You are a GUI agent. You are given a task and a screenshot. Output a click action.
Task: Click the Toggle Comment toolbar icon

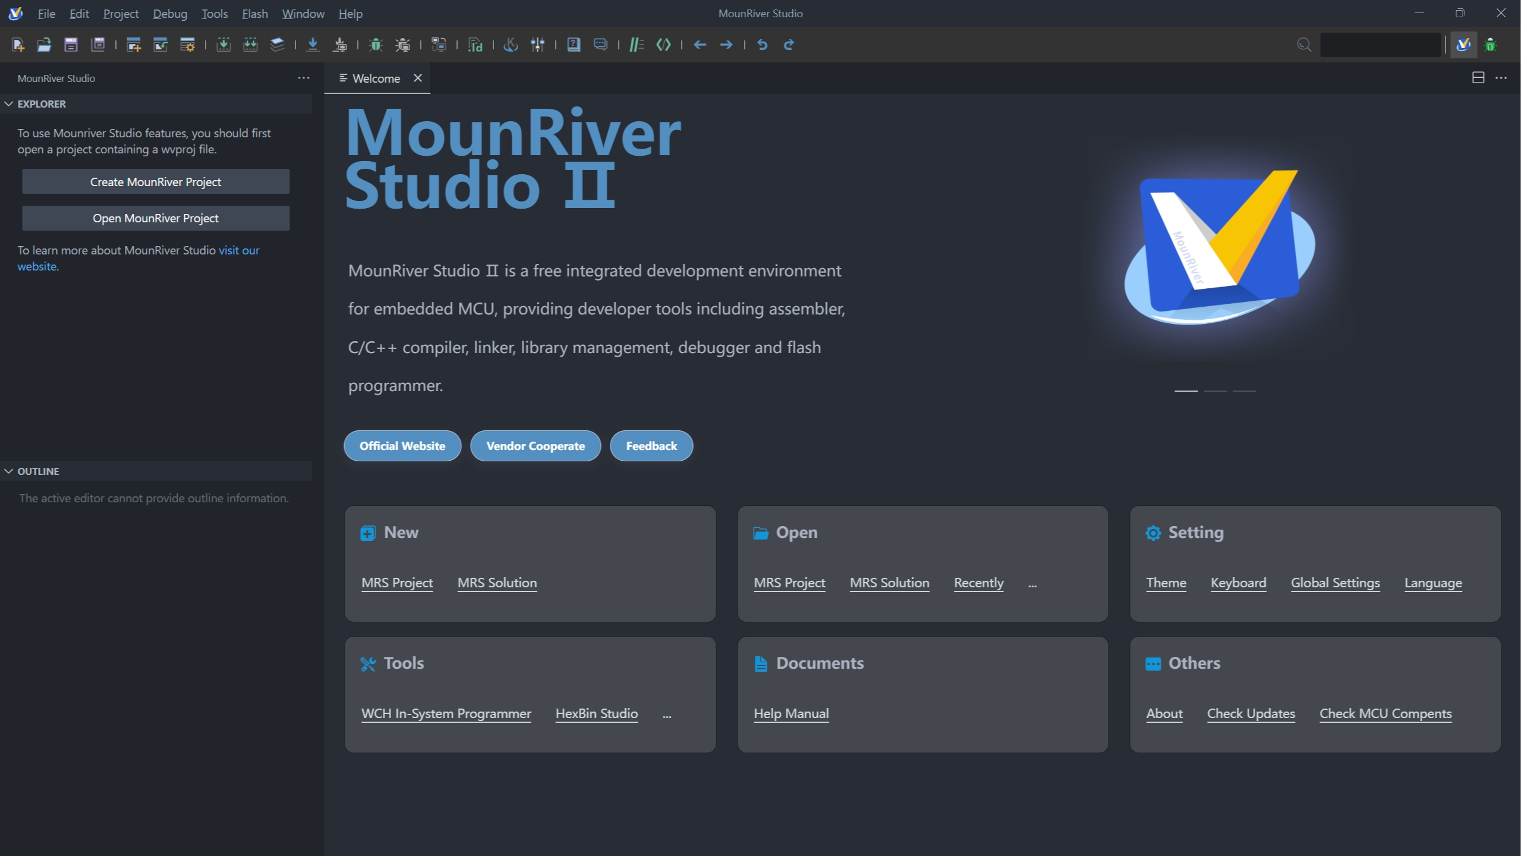pos(637,45)
